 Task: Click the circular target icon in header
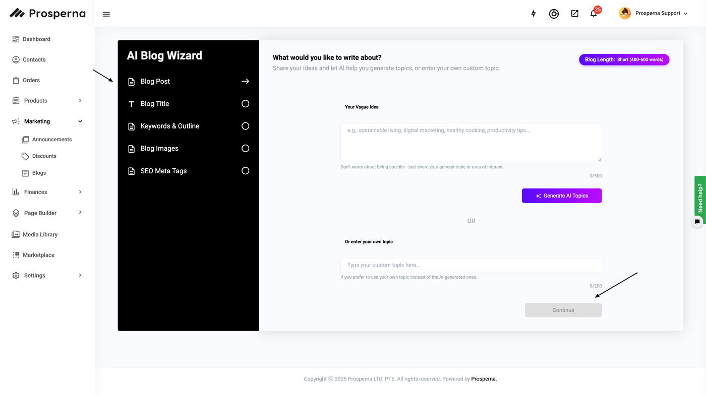(554, 14)
